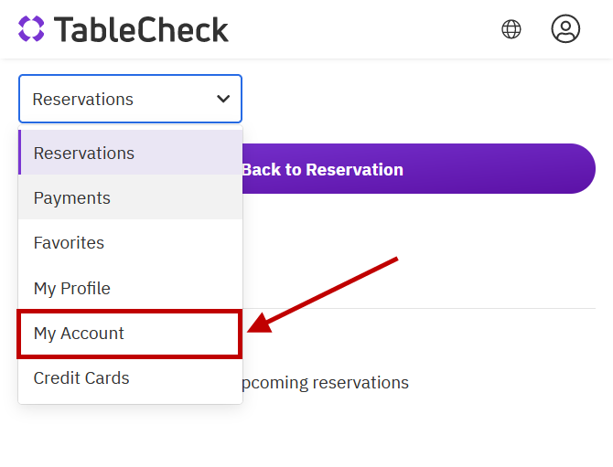
Task: Select the highlighted Reservations option in the list
Action: click(x=84, y=153)
